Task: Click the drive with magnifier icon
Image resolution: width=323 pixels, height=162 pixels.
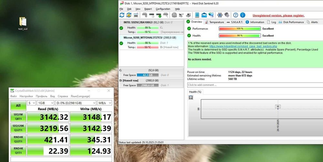Action: coord(166,15)
